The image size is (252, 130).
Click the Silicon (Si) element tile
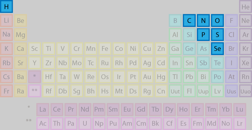coord(189,35)
